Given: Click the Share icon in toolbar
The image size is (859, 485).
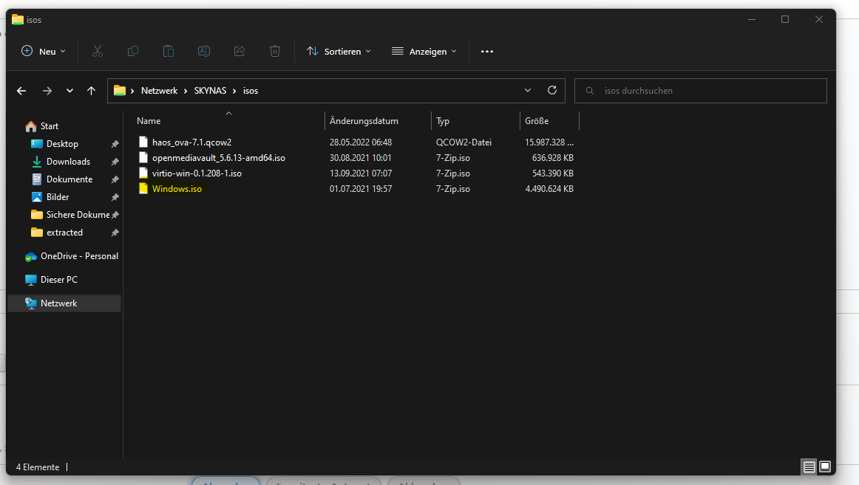Looking at the screenshot, I should (240, 52).
